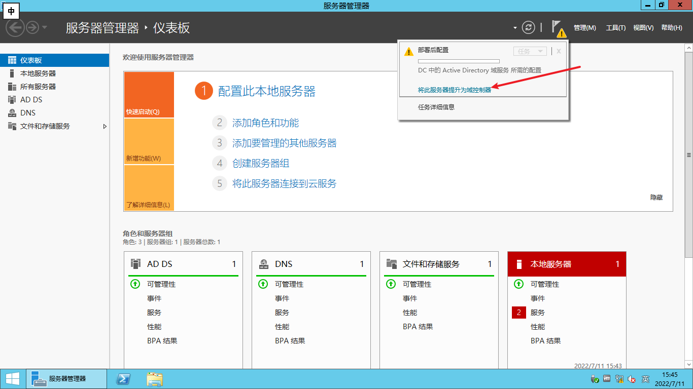
Task: Click the AD DS tile icon
Action: [x=135, y=264]
